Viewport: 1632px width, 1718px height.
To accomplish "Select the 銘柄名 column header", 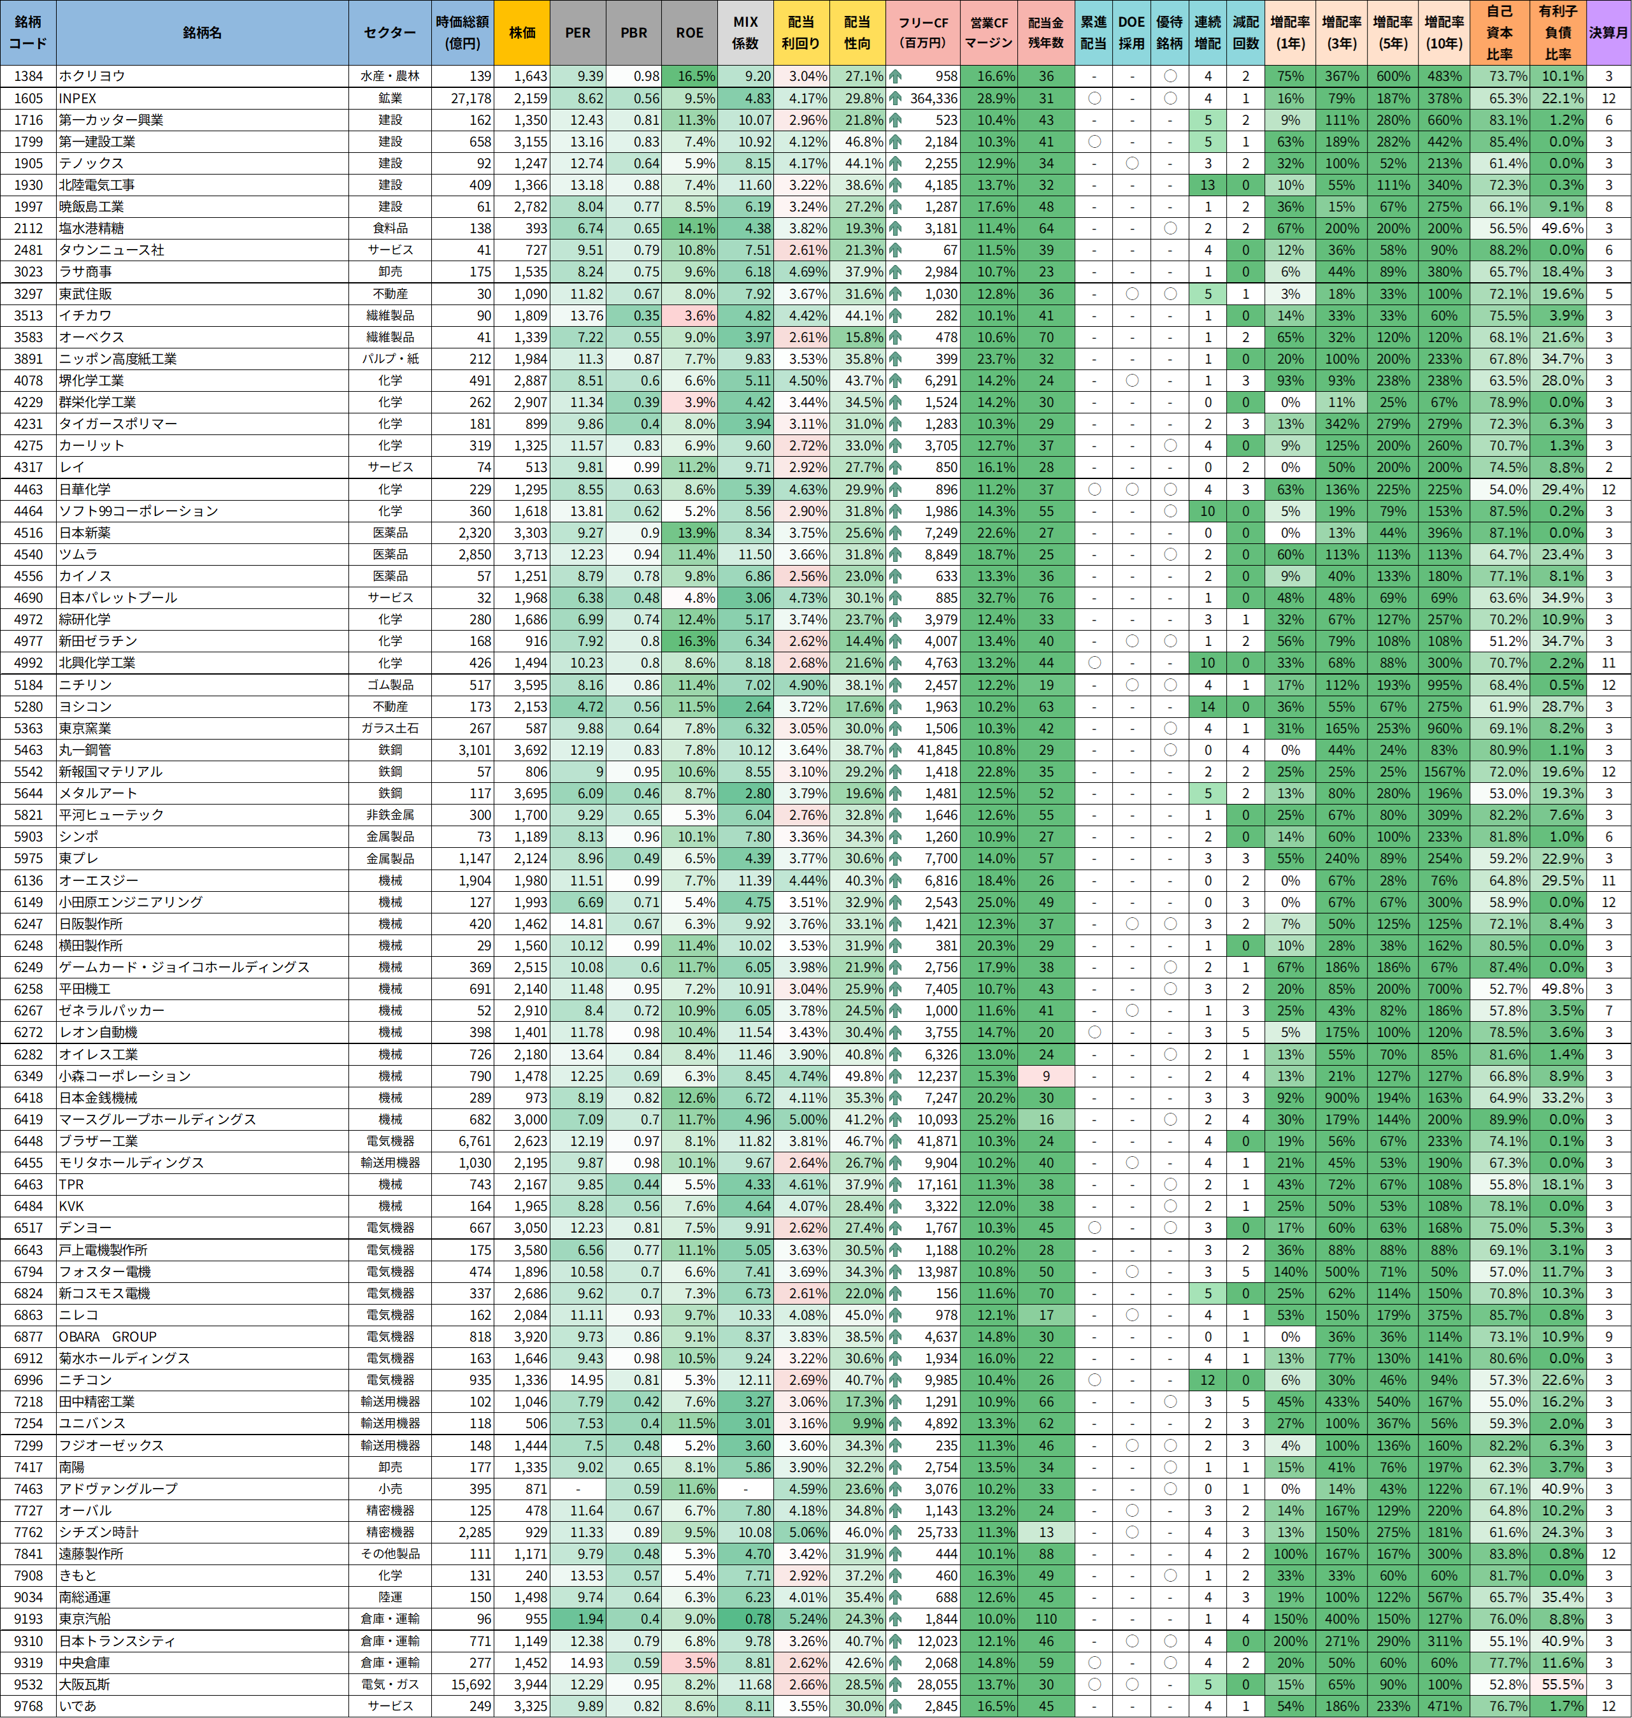I will click(x=202, y=33).
